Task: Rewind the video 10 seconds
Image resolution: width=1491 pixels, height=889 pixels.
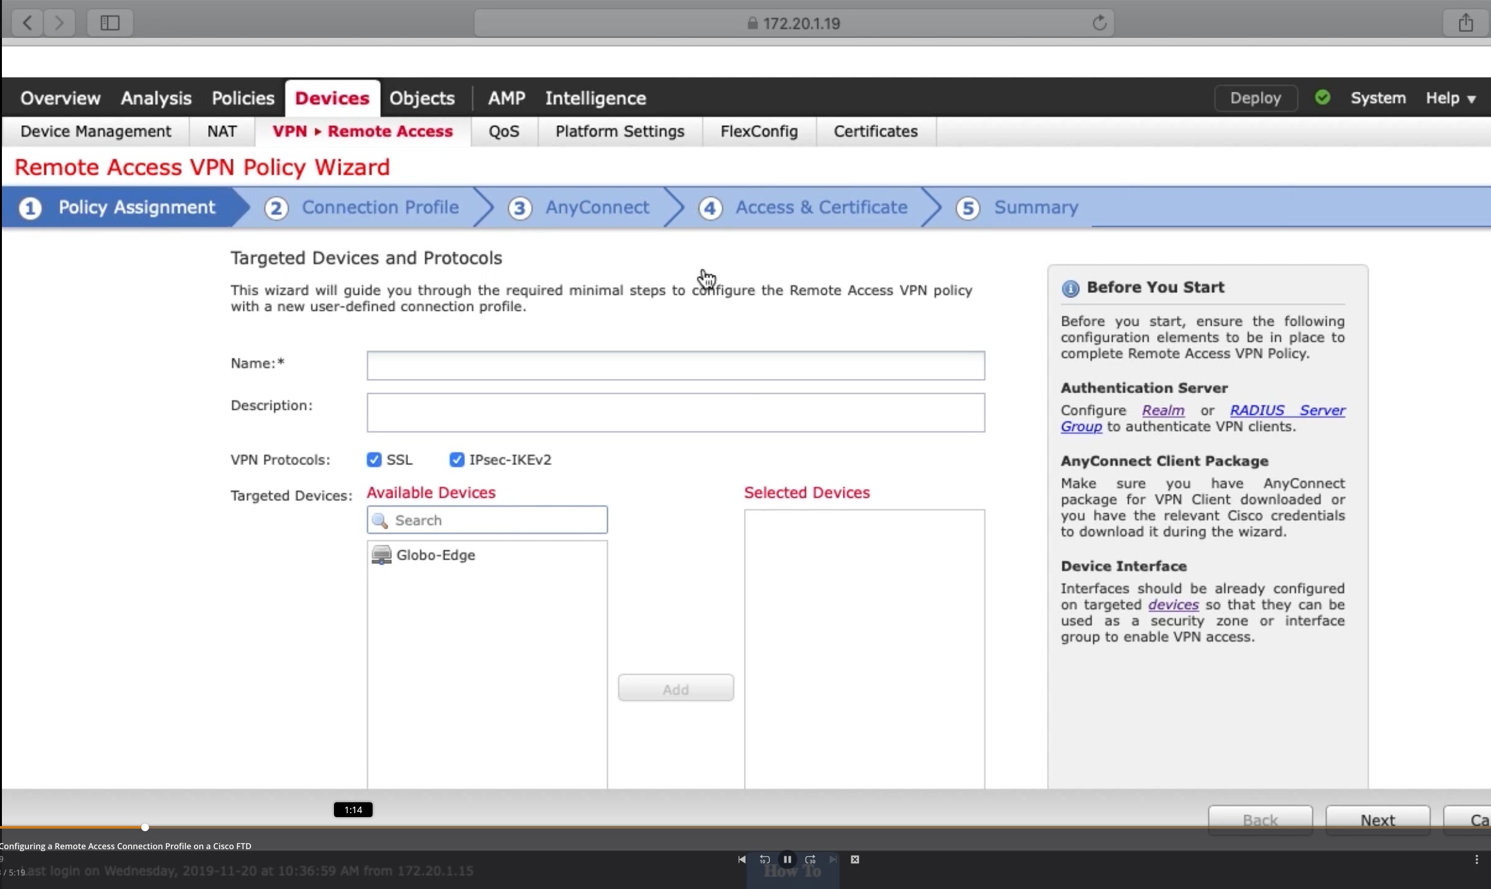Action: pyautogui.click(x=764, y=859)
